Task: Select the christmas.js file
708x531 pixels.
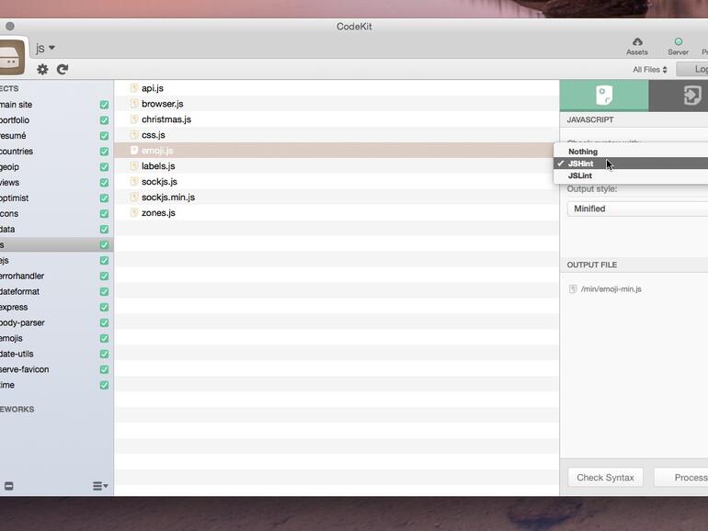Action: [x=166, y=119]
